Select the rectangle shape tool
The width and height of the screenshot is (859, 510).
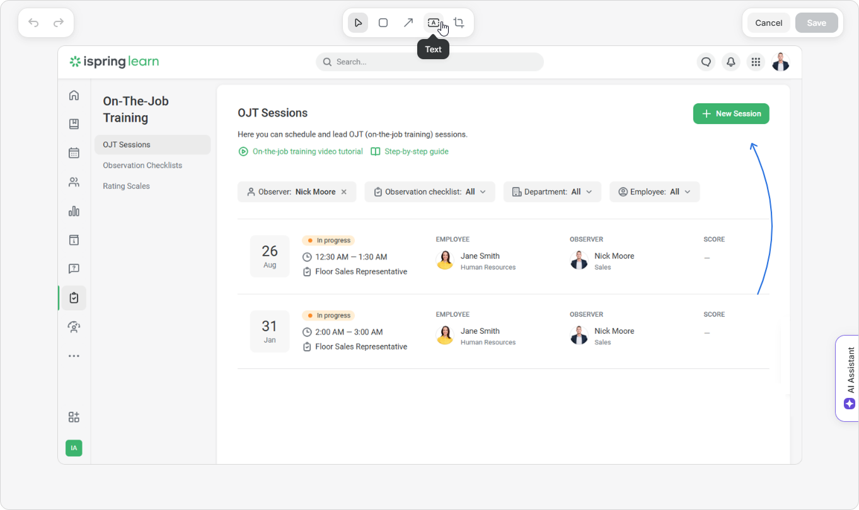pyautogui.click(x=383, y=23)
